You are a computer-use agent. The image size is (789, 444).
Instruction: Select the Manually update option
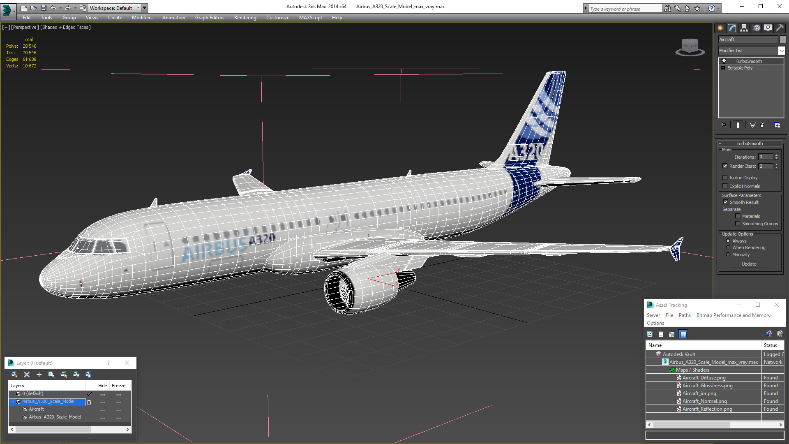[728, 254]
